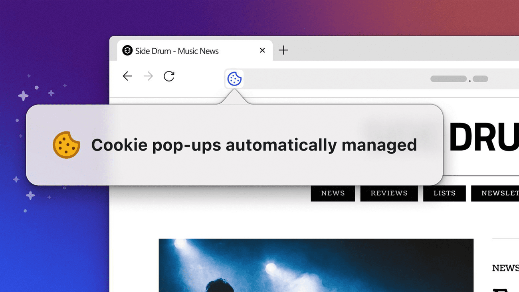Click inside the address bar
Viewport: 519px width, 292px height.
pos(339,78)
